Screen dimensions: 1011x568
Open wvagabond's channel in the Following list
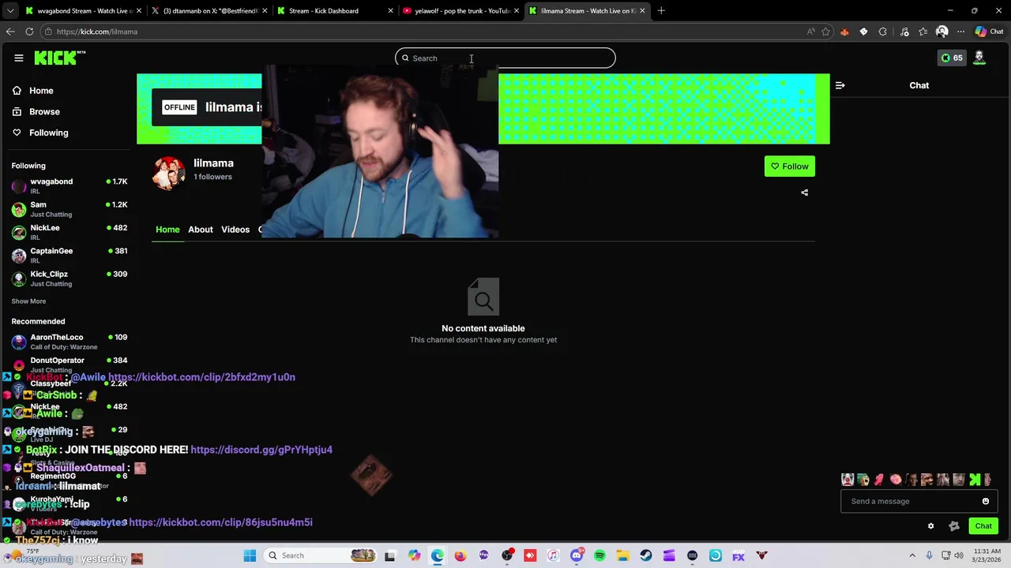(x=70, y=186)
